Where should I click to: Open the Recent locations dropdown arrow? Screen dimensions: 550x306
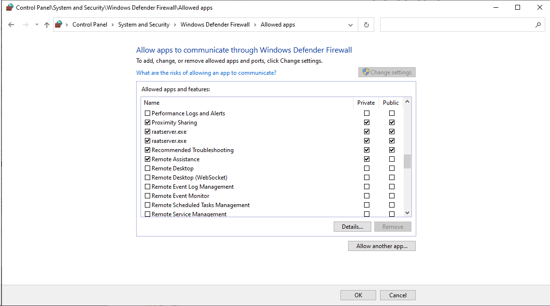click(x=37, y=25)
